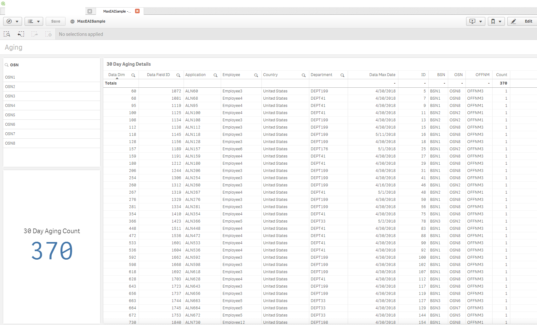Click the MaxEAISample app name

[x=91, y=21]
